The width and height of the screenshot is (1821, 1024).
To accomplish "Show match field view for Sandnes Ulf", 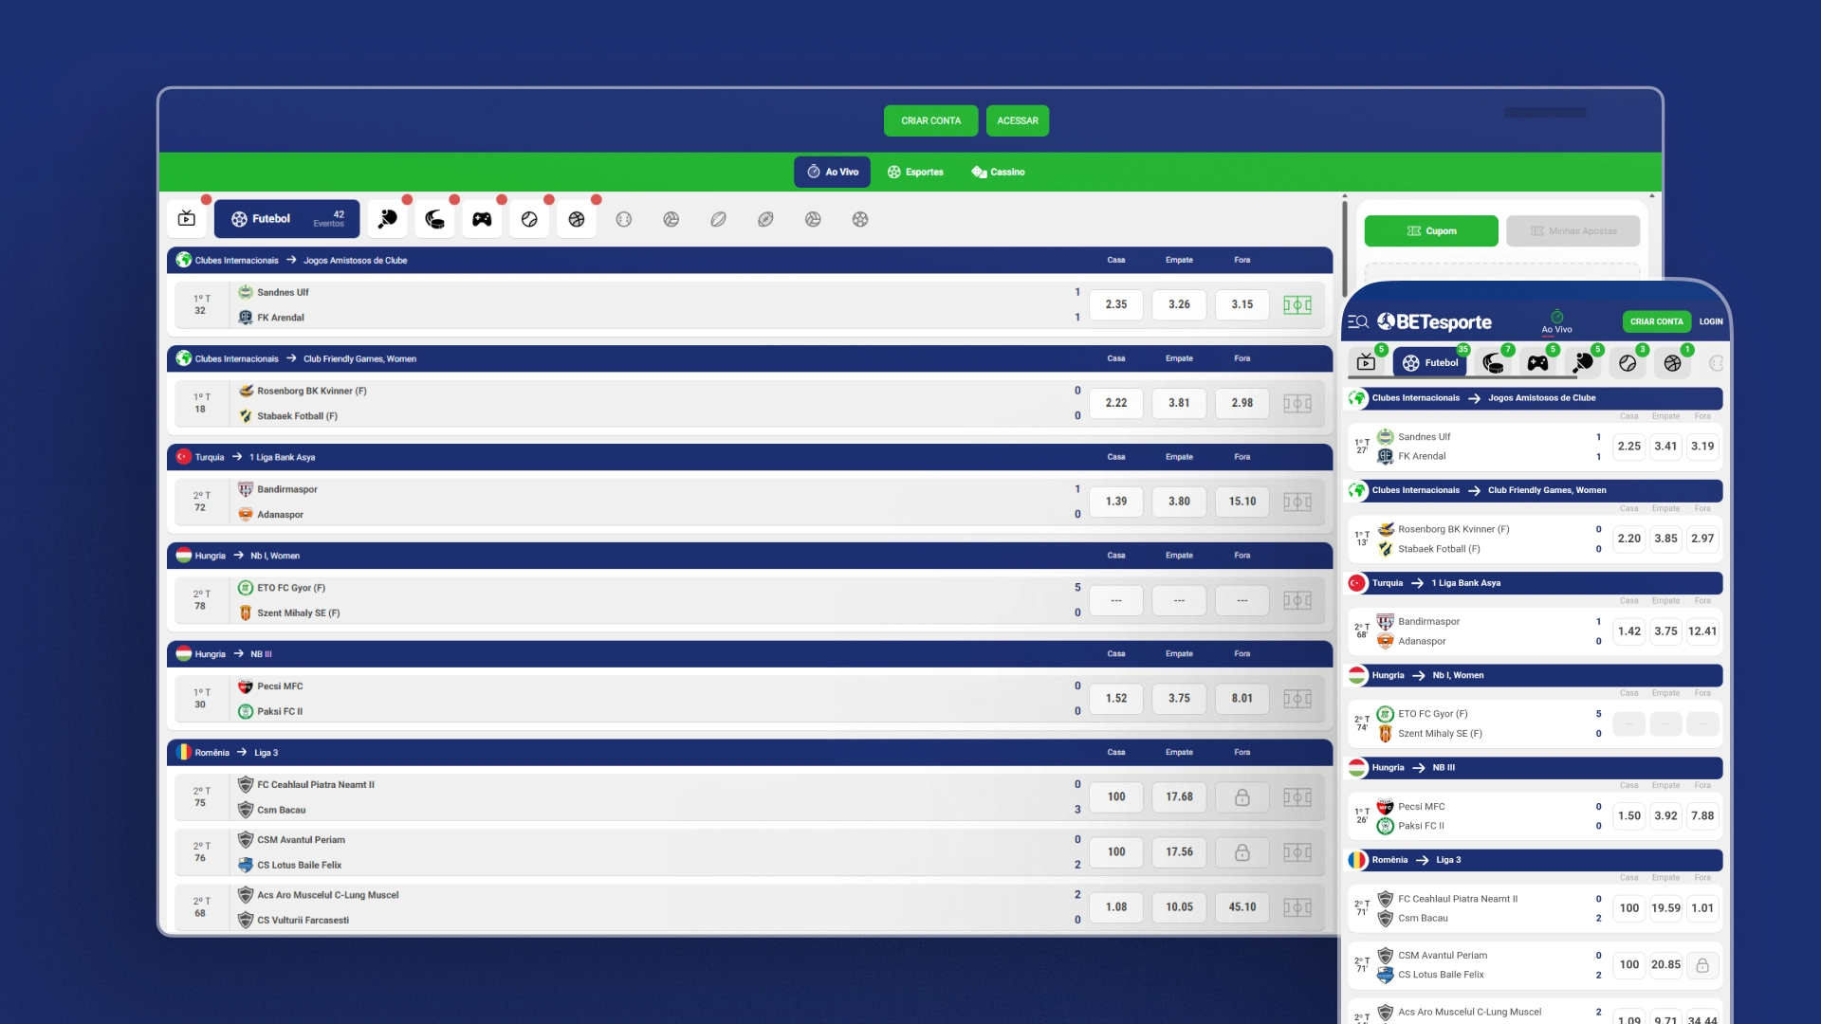I will 1297,304.
